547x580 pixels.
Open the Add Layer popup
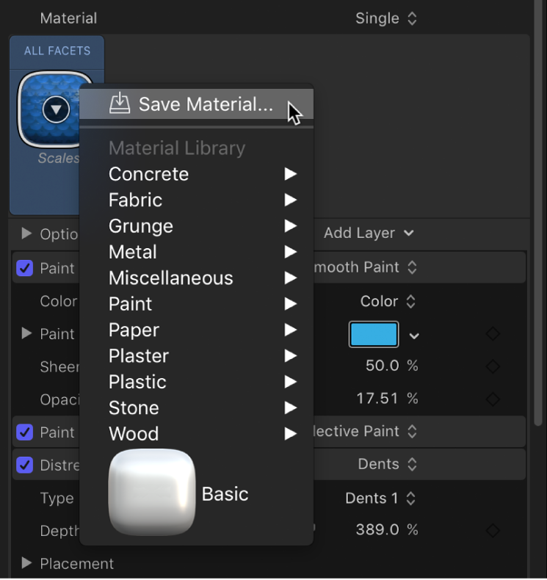point(369,233)
